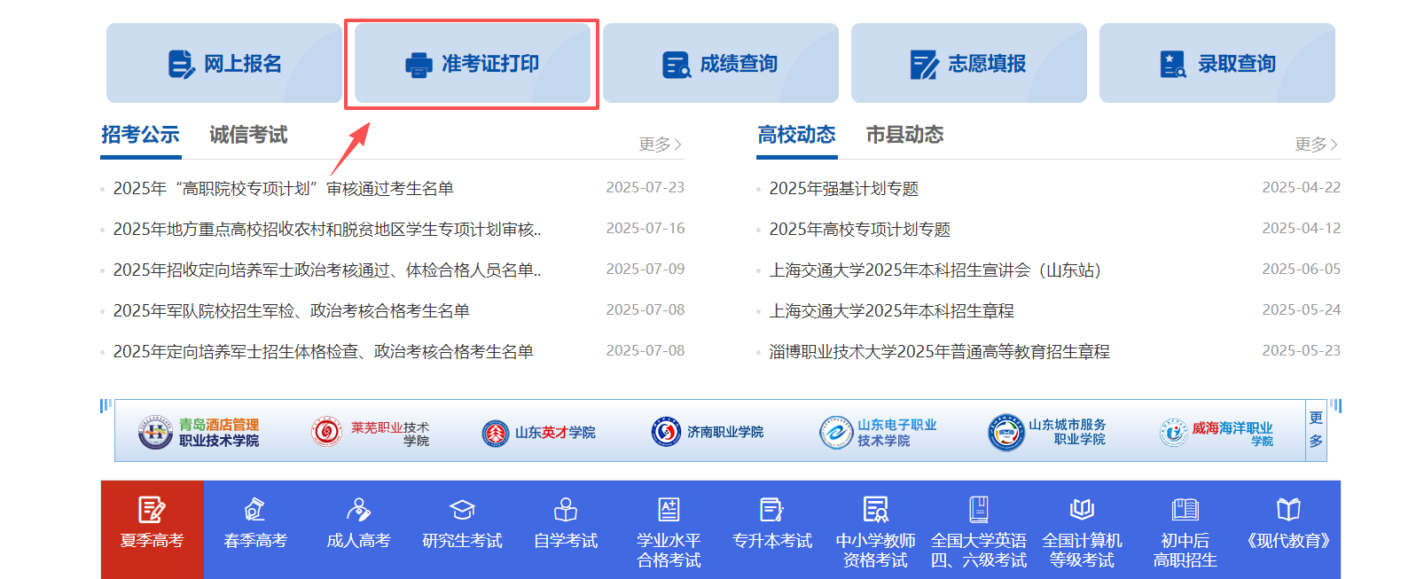Select the 专升本考试 menu label

(772, 541)
